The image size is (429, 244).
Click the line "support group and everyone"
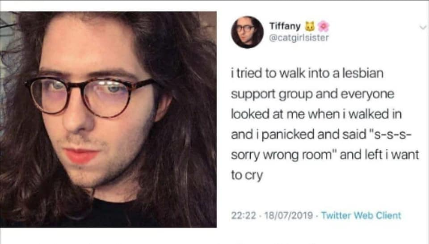click(x=312, y=94)
